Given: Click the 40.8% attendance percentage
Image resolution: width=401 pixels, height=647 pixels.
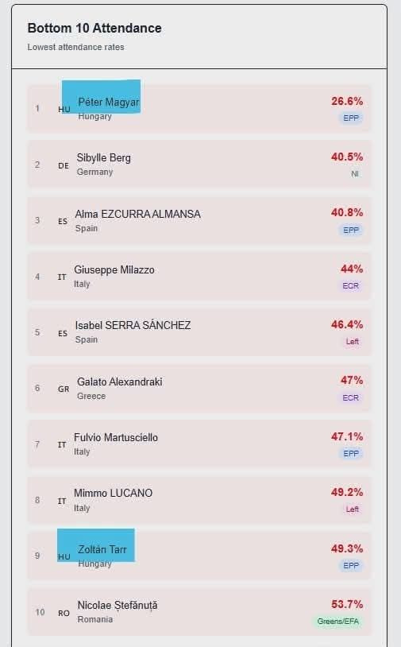Looking at the screenshot, I should tap(347, 212).
